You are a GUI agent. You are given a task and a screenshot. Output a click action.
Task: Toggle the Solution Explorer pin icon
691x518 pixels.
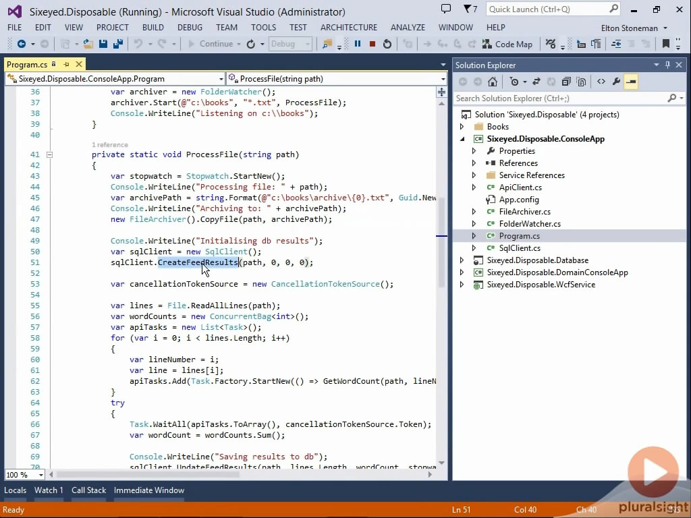coord(667,65)
